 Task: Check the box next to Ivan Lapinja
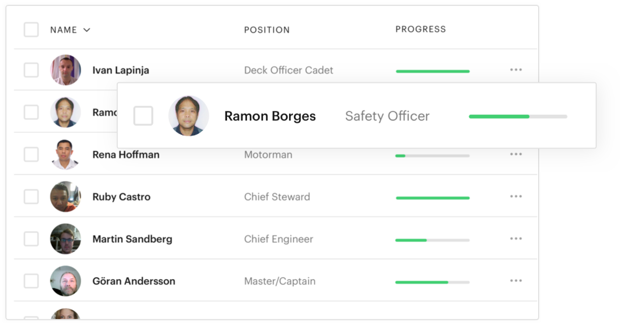coord(31,70)
